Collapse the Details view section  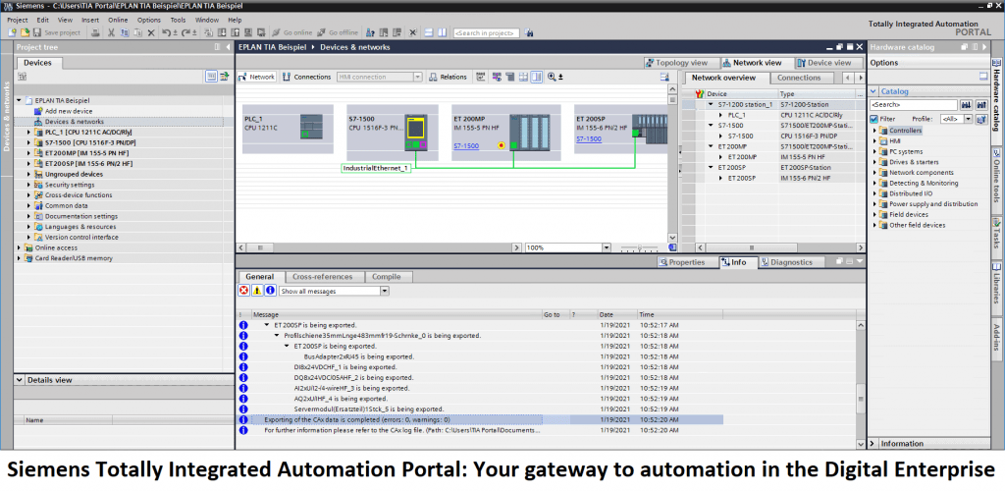(x=20, y=380)
